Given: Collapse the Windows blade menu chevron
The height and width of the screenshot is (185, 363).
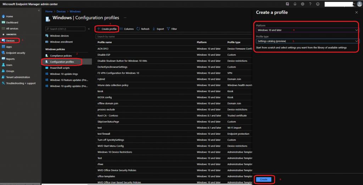Looking at the screenshot, I should coord(89,29).
